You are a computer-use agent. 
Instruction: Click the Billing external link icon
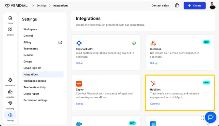coord(60,42)
